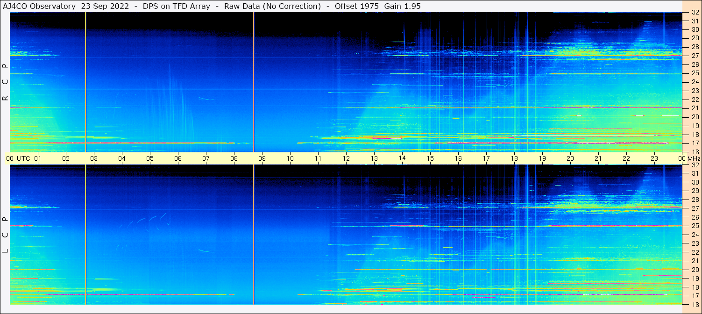Click the Gain 1.95 text in header

coord(402,6)
